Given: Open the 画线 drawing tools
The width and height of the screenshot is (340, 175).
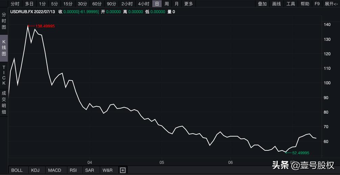Looking at the screenshot, I should pyautogui.click(x=276, y=4).
